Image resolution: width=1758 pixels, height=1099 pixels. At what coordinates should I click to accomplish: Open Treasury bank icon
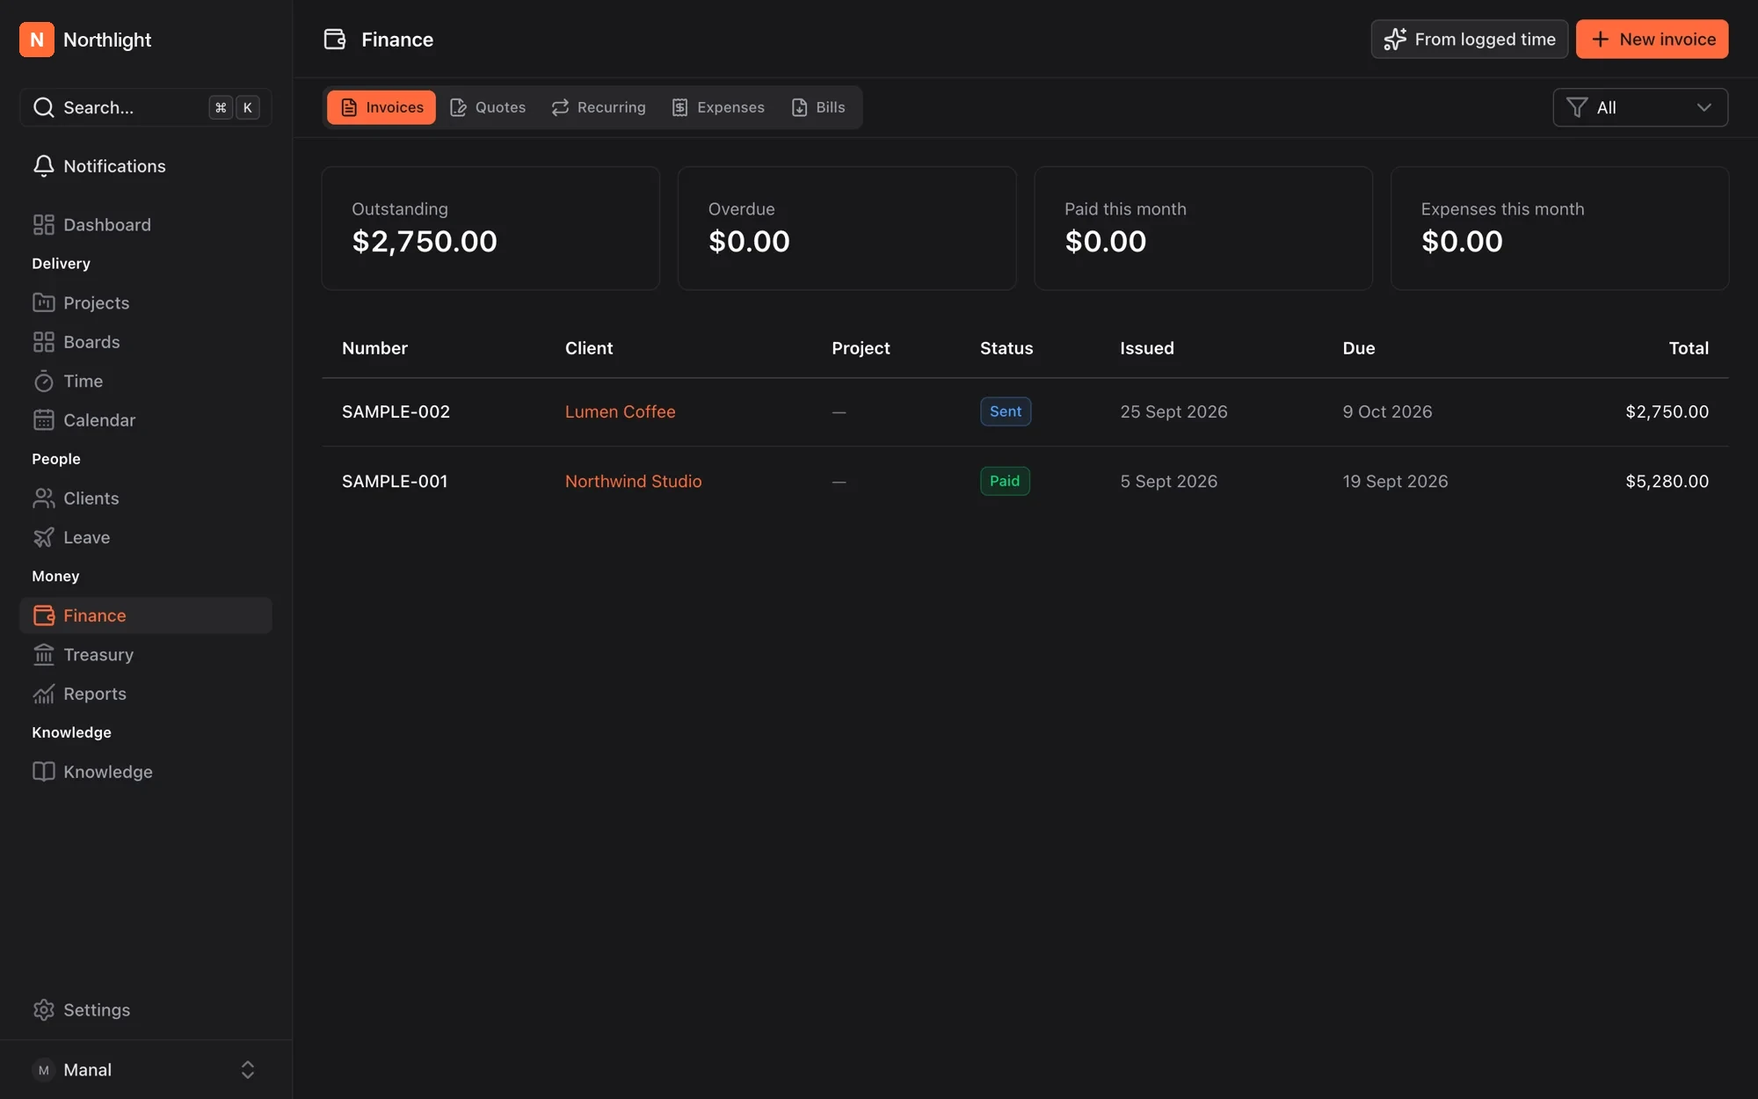44,655
